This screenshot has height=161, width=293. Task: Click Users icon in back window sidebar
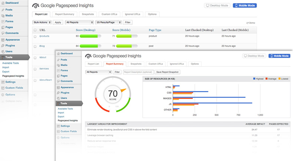(x=3, y=52)
